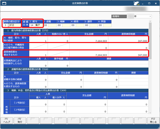The width and height of the screenshot is (160, 129).
Task: Click 猶予税額 0 in 災害減免法 row
Action: 59,64
